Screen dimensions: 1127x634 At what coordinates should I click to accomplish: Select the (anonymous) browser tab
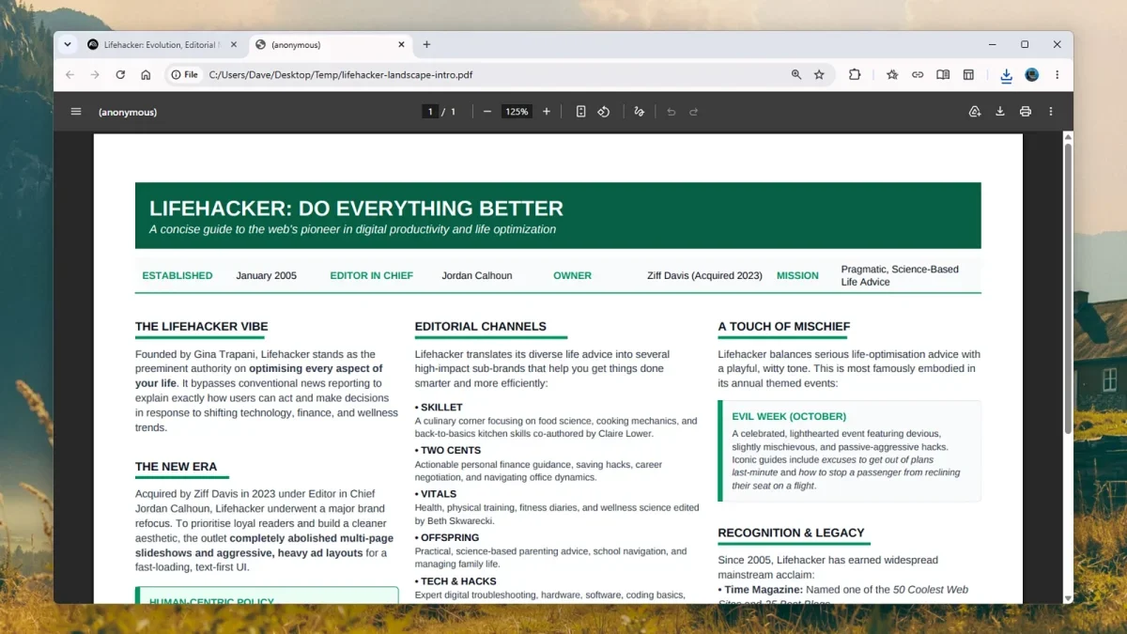click(331, 44)
